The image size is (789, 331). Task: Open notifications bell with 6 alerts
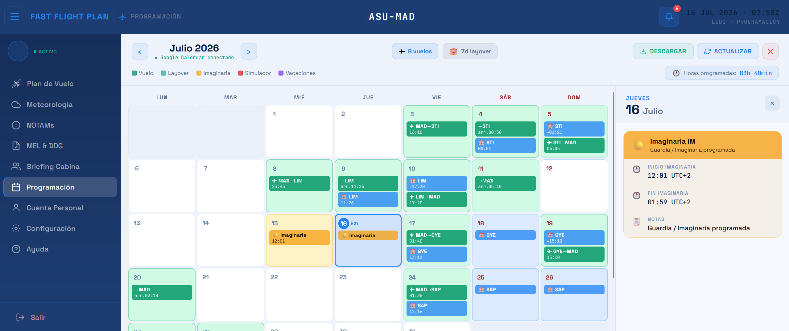point(669,17)
